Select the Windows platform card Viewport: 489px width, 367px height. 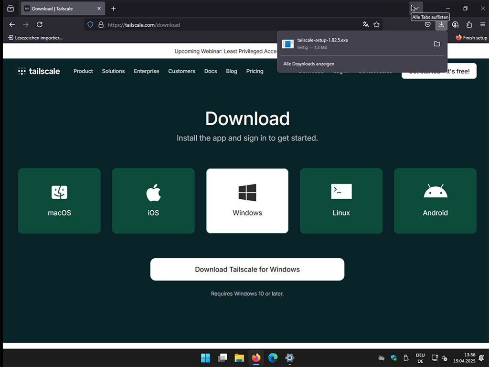tap(247, 201)
